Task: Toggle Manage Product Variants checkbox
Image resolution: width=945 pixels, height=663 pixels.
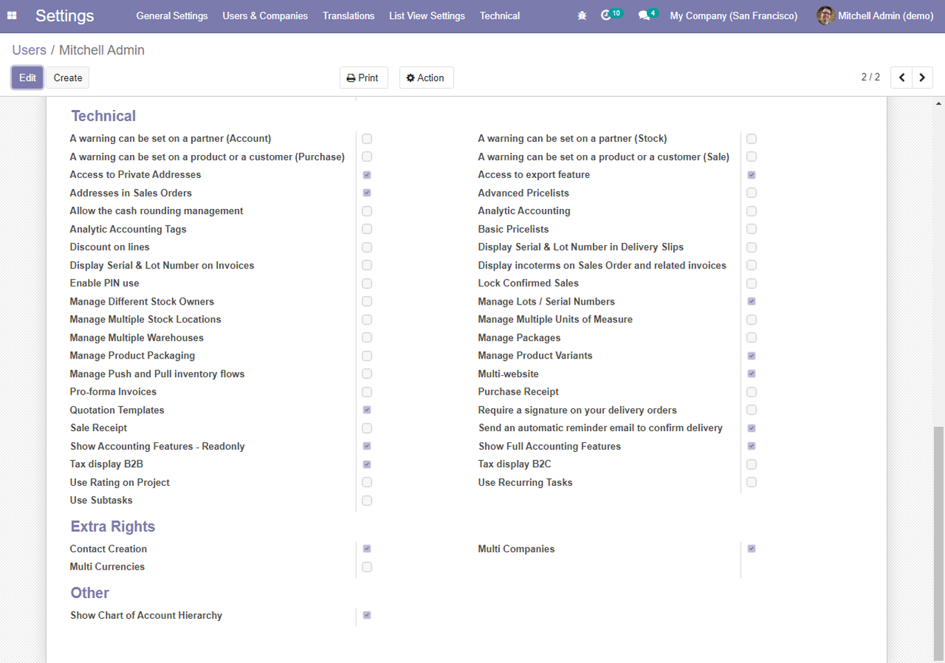Action: [x=751, y=356]
